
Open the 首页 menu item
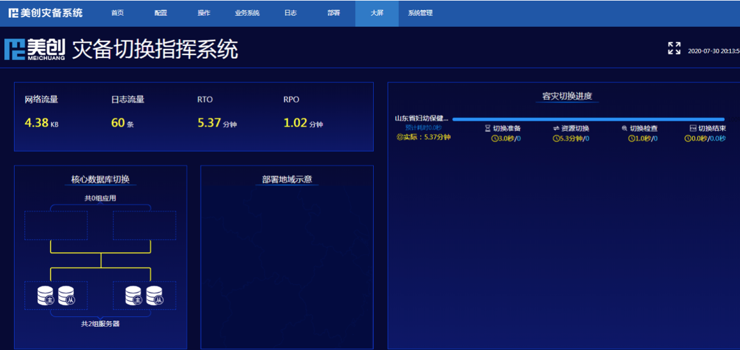(117, 13)
